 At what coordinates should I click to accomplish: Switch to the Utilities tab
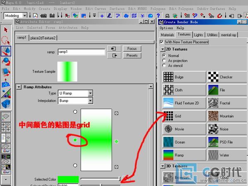click(212, 35)
